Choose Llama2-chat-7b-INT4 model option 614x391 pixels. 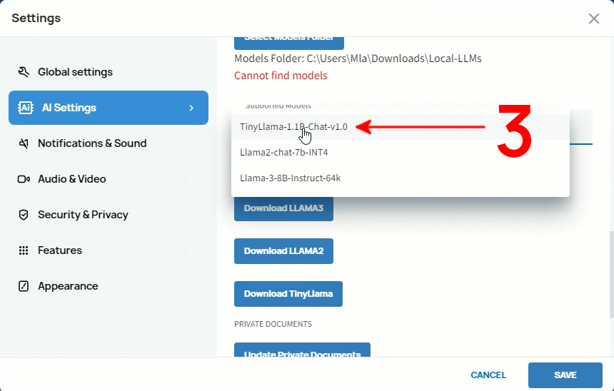coord(283,152)
